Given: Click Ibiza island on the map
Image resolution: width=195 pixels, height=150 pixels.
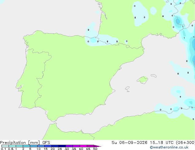Looking at the screenshot, I should tap(127, 88).
